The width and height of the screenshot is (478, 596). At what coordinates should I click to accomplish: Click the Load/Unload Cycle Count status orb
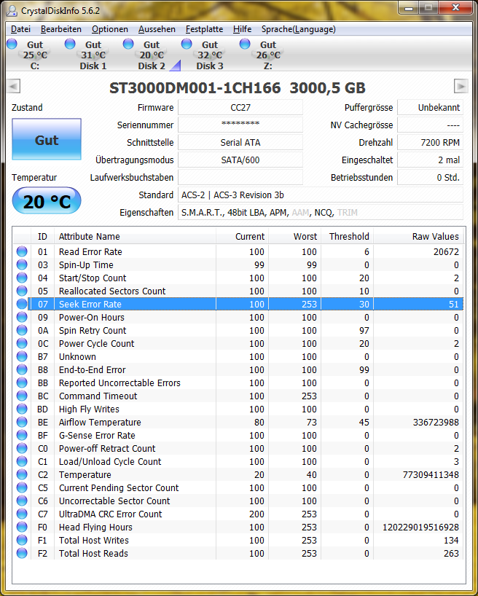click(x=22, y=461)
